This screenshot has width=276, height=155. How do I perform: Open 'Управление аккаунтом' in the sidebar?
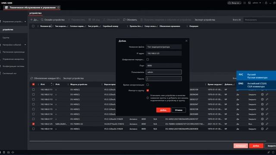click(x=13, y=59)
